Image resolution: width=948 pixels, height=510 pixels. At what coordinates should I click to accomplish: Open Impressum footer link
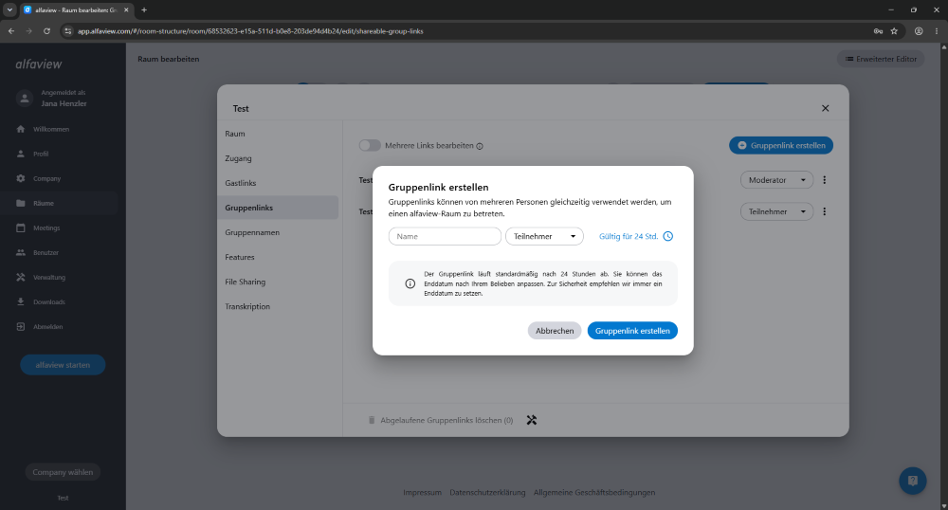click(422, 493)
